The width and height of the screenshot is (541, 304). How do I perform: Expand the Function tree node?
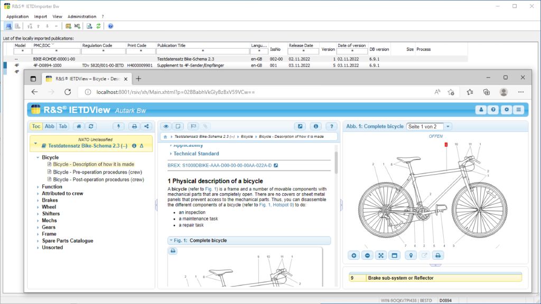[x=38, y=187]
